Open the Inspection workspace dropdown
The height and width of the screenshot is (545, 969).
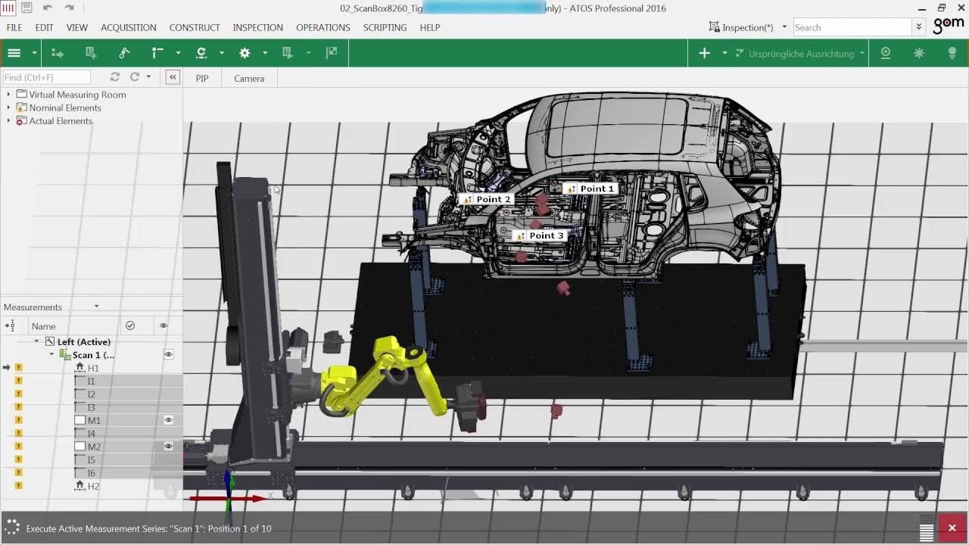[x=784, y=27]
